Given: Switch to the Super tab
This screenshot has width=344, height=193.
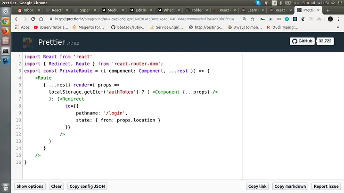Looking at the screenshot, I should [x=85, y=10].
